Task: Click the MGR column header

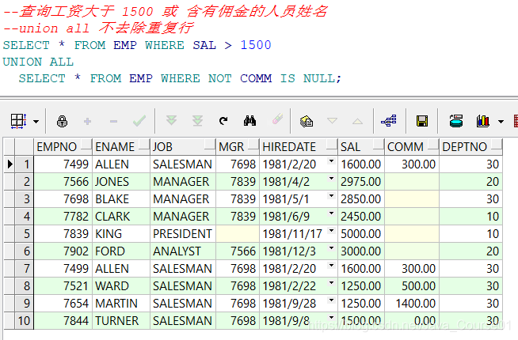Action: point(238,147)
